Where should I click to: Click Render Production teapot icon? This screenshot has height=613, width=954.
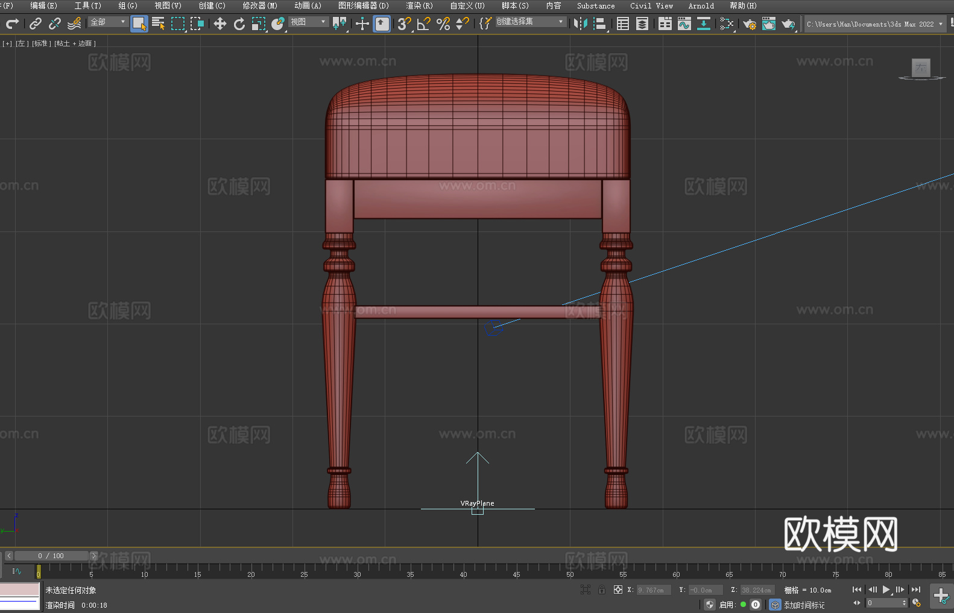[x=788, y=24]
